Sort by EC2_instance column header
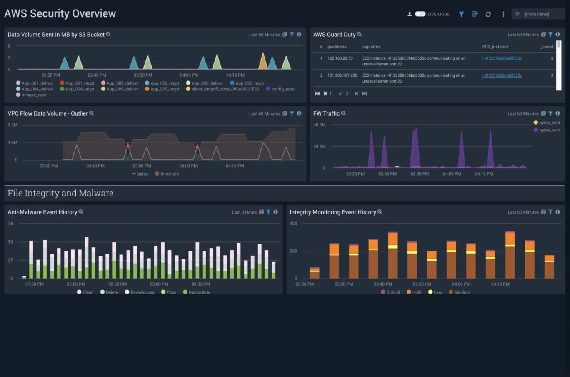This screenshot has height=377, width=570. pos(495,47)
